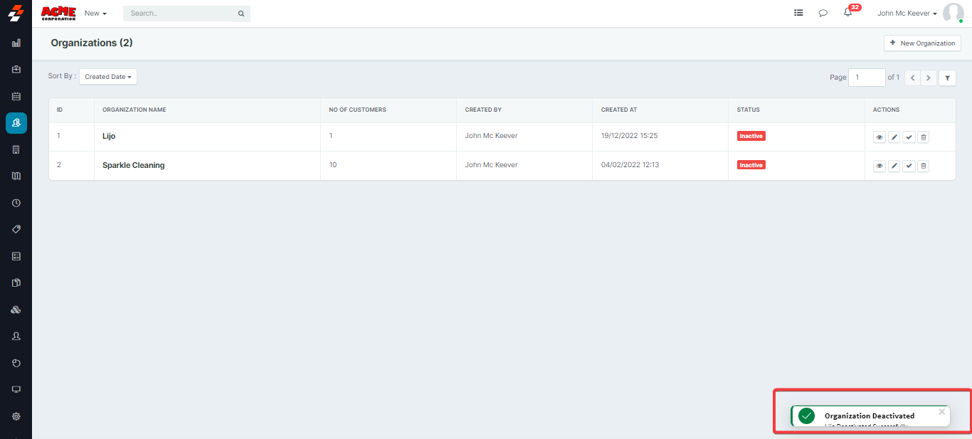View Sparkle Cleaning with the eye icon

tap(879, 166)
